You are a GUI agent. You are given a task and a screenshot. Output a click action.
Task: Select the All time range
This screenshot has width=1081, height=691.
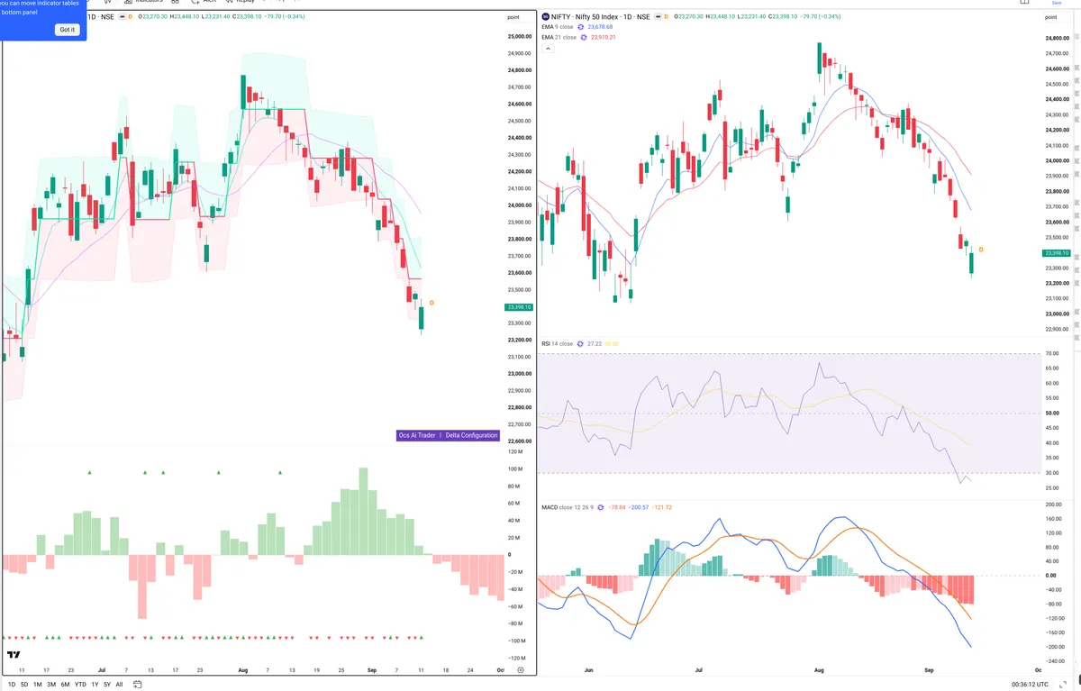(119, 685)
